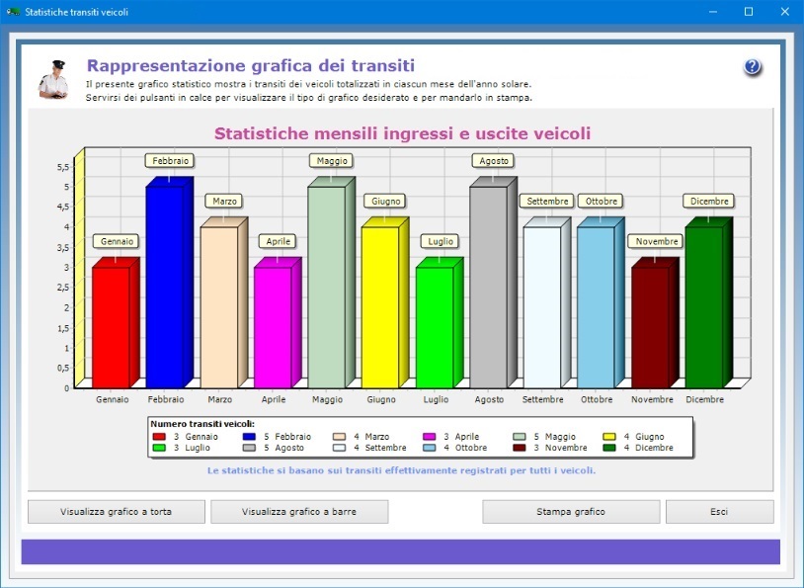Minimize the Statistiche transiti veicoli window
The image size is (804, 588).
pyautogui.click(x=713, y=11)
